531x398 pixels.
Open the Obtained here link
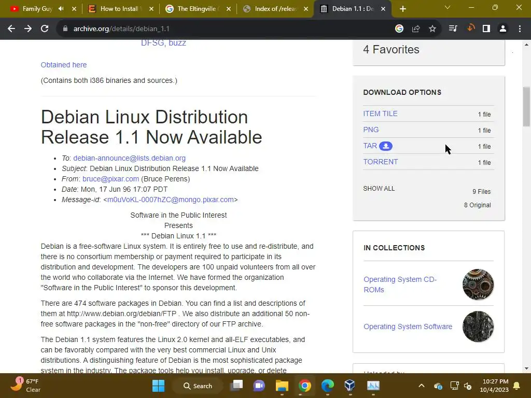(64, 65)
